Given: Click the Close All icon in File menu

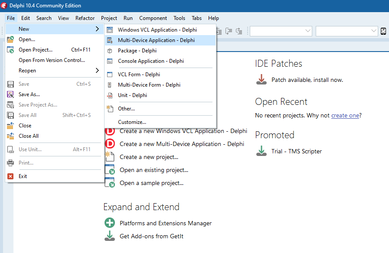Looking at the screenshot, I should click(x=10, y=136).
